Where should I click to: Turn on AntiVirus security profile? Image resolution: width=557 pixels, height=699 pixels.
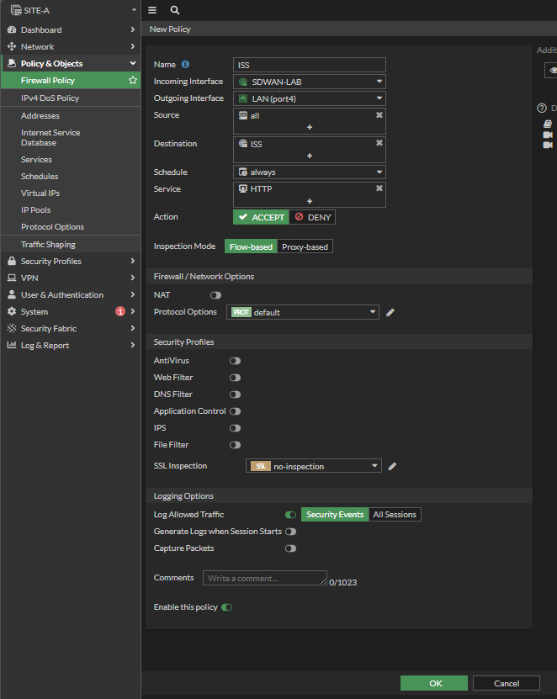coord(235,361)
